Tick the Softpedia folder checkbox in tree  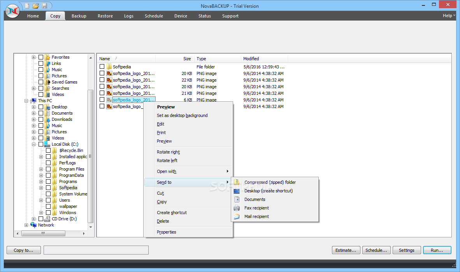click(48, 188)
